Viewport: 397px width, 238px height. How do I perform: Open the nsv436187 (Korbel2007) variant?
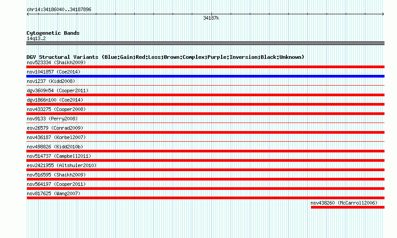56,137
